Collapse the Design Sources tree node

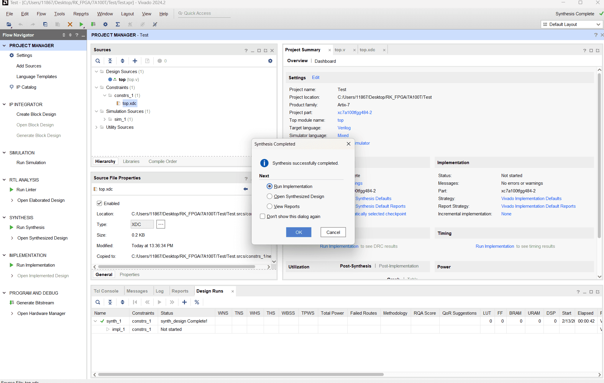tap(96, 72)
